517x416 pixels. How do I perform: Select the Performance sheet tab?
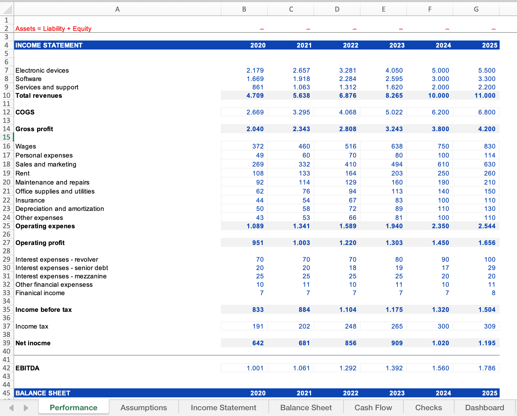(73, 408)
